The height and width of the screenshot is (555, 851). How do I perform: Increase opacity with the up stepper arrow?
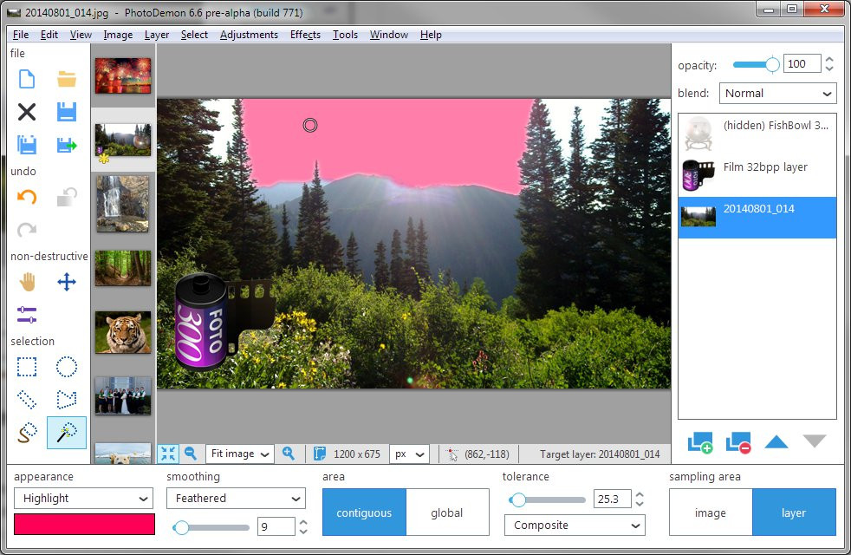(828, 59)
